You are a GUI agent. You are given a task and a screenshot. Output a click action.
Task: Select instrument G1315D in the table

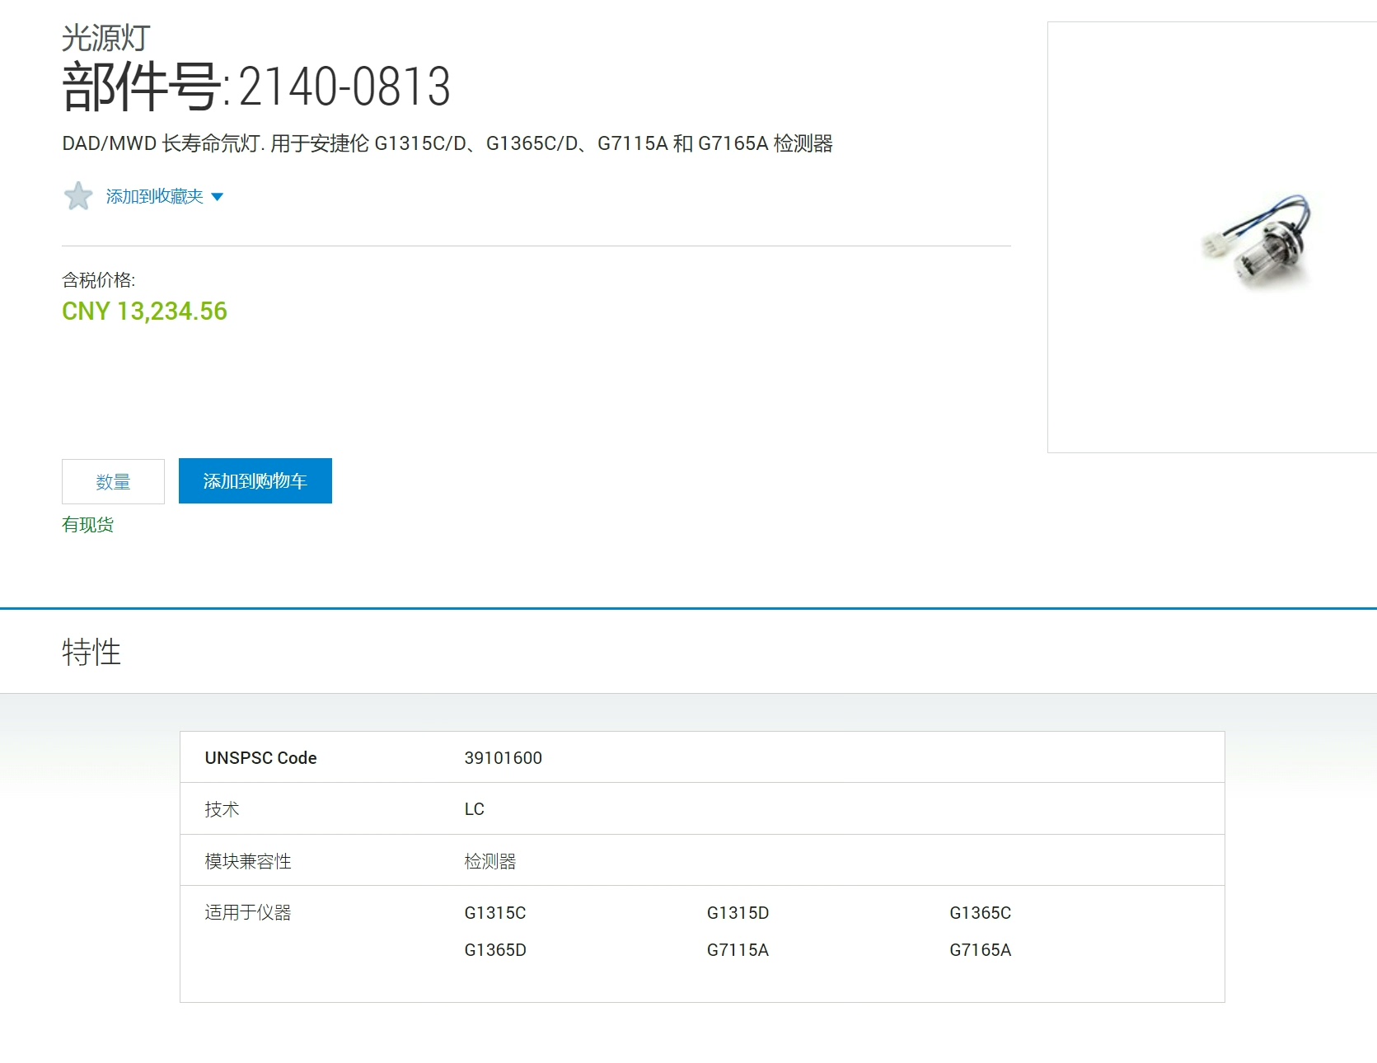(x=738, y=913)
